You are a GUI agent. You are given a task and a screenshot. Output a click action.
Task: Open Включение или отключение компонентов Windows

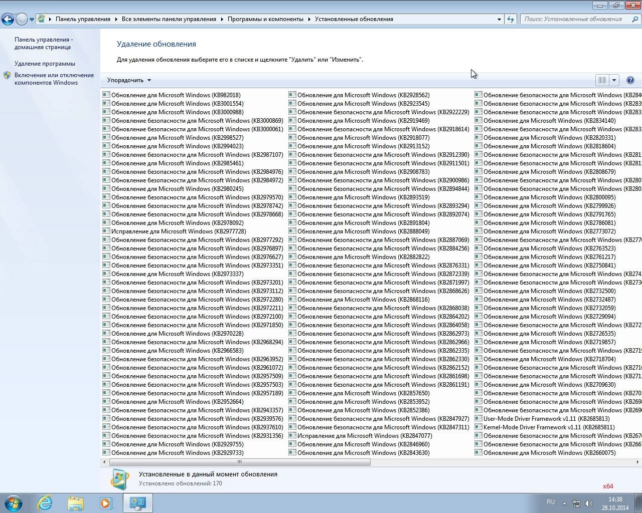click(x=54, y=79)
